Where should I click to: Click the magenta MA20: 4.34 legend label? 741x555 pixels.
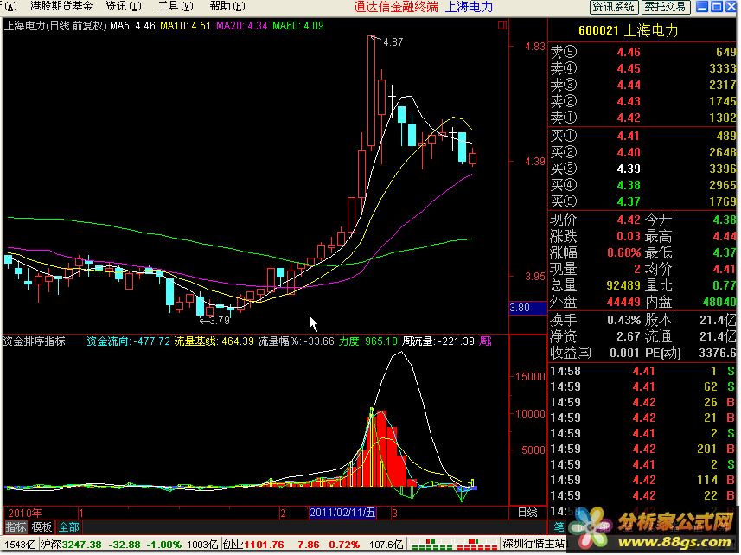[242, 26]
